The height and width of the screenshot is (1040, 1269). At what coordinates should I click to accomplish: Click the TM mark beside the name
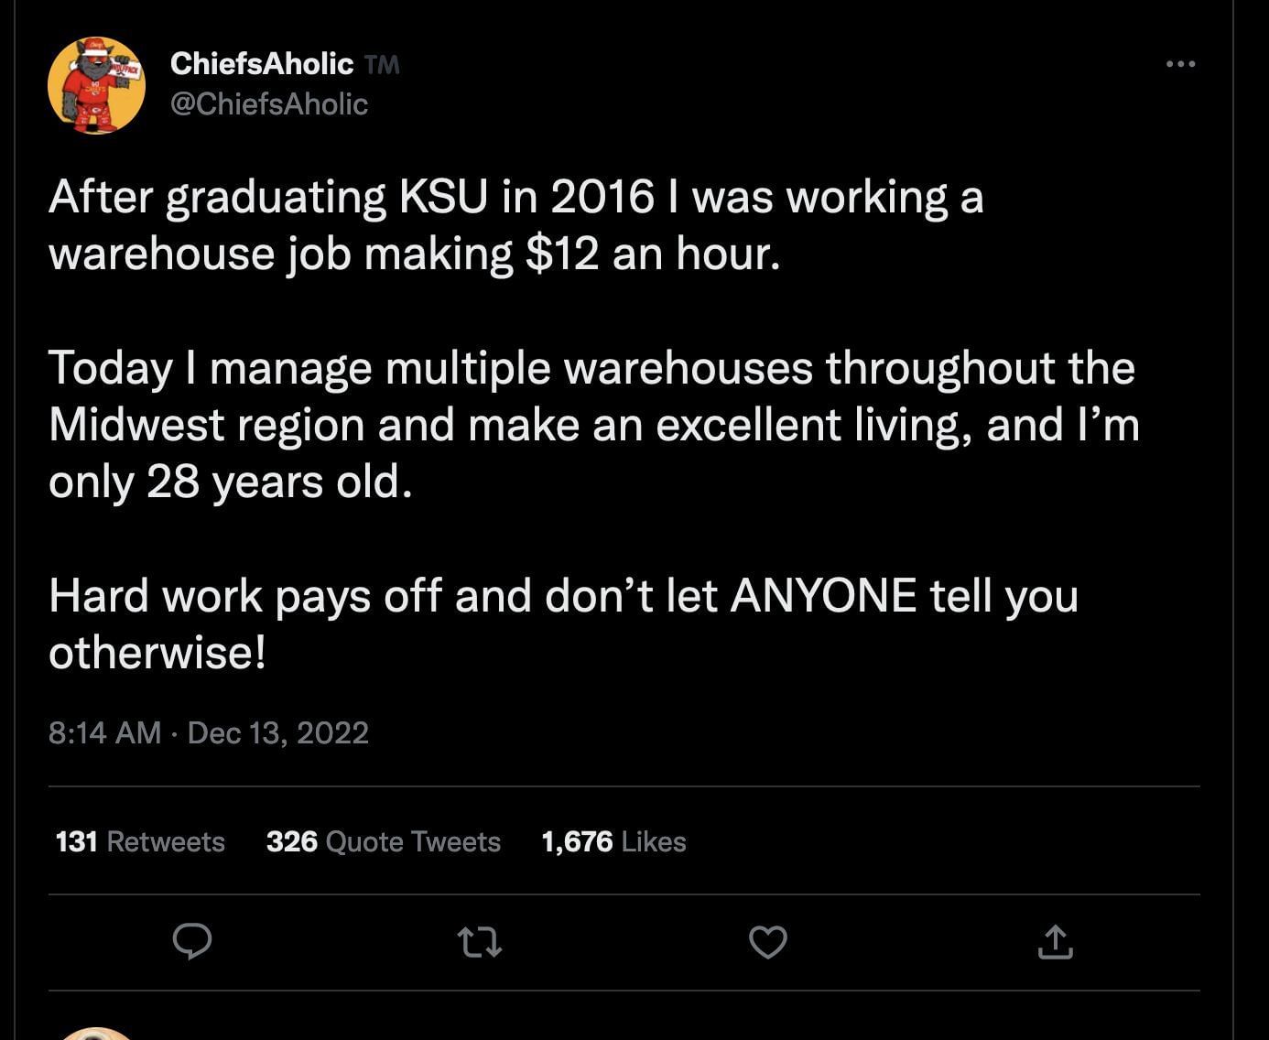(382, 65)
